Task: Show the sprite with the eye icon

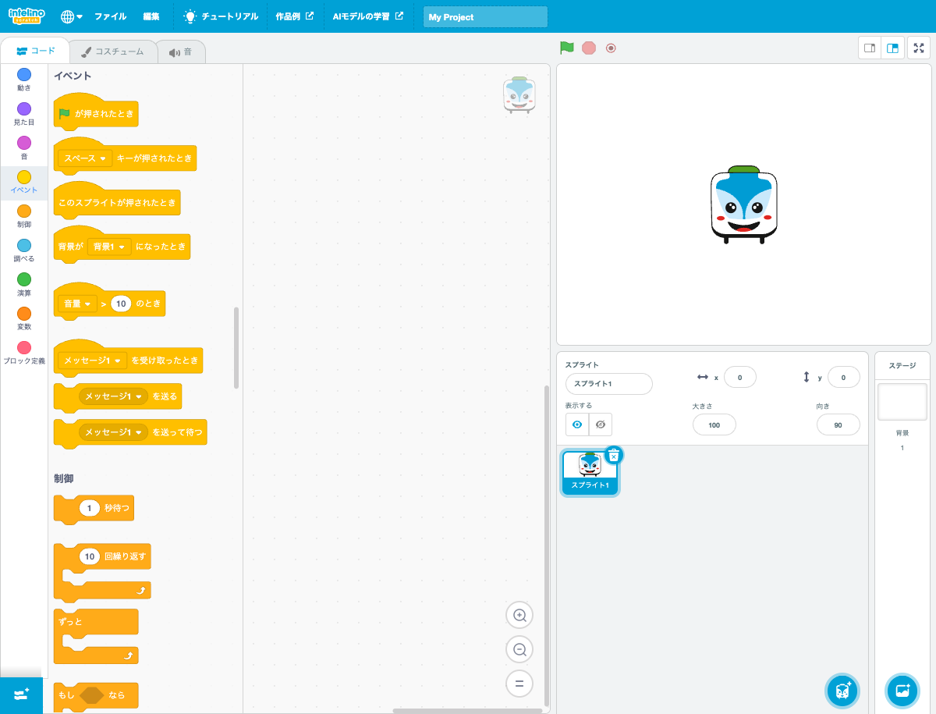Action: click(x=577, y=424)
